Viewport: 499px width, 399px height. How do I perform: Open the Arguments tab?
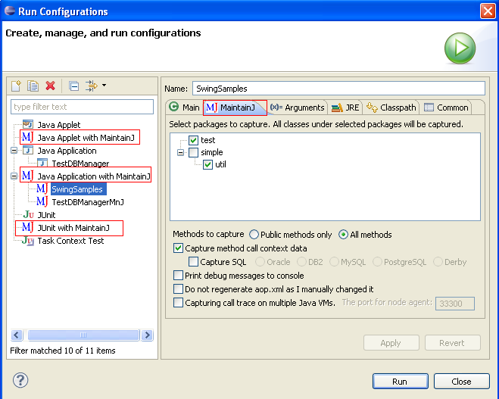coord(298,108)
